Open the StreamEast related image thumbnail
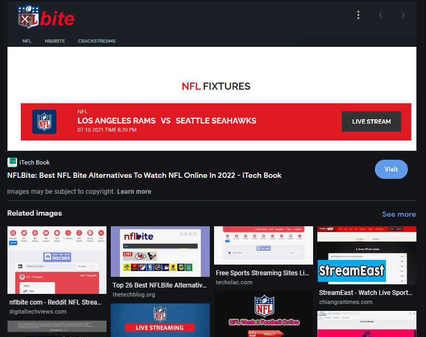The image size is (426, 337). (367, 255)
